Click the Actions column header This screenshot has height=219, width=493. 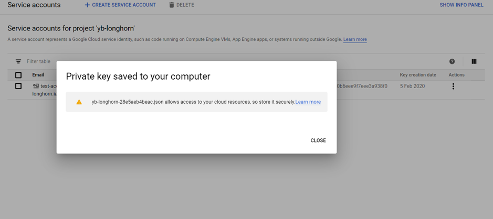[456, 75]
